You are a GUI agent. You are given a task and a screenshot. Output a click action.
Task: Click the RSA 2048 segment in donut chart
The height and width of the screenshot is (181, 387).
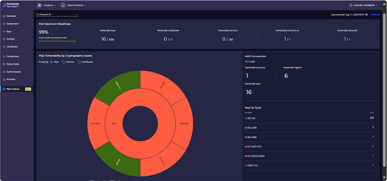click(x=184, y=123)
